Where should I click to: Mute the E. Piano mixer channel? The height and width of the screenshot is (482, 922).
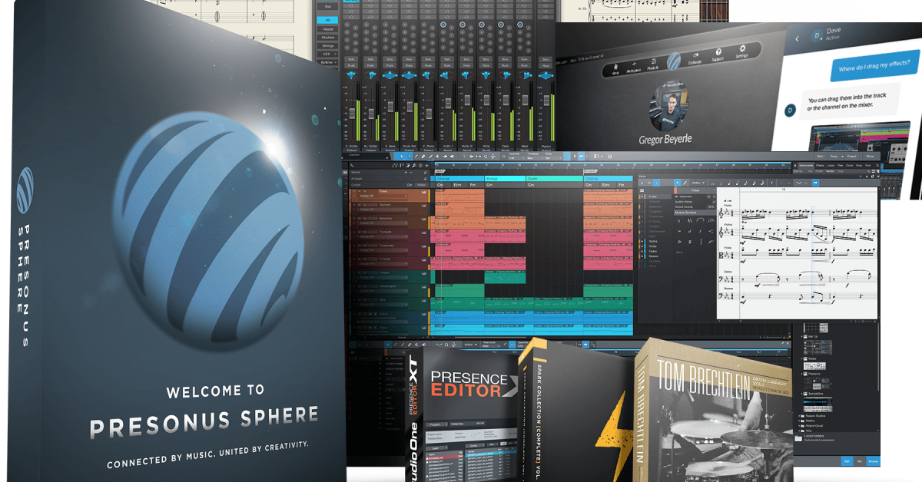point(429,65)
